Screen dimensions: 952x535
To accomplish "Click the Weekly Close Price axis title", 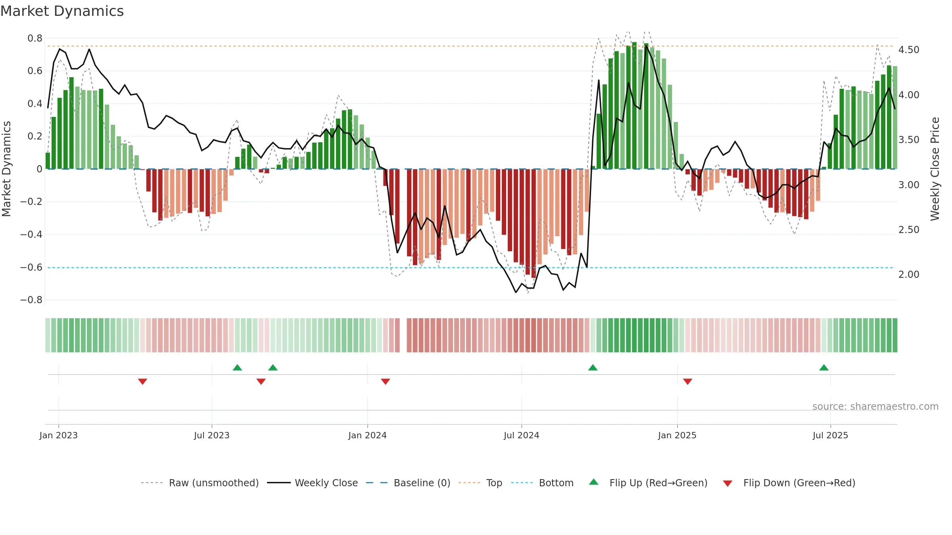I will [x=935, y=169].
